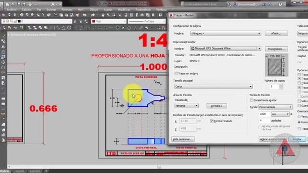Viewport: 308px width, 173px height.
Task: Click the Sign In user icon
Action: [x=235, y=4]
